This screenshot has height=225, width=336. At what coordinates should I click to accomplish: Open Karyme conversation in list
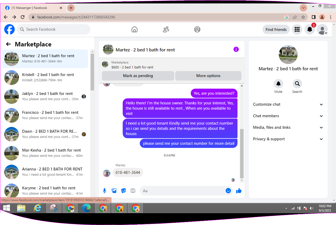pos(45,190)
